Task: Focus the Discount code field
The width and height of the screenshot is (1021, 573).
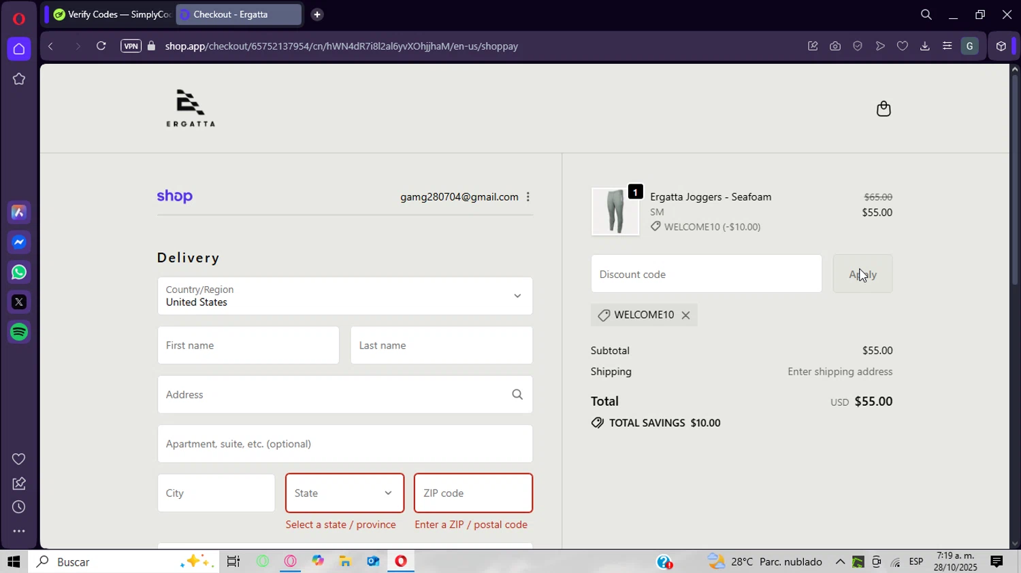Action: click(x=707, y=274)
